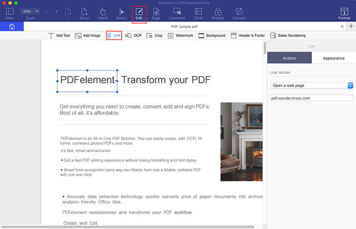Viewport: 356px width, 229px height.
Task: Zoom in with the plus button
Action: point(57,12)
